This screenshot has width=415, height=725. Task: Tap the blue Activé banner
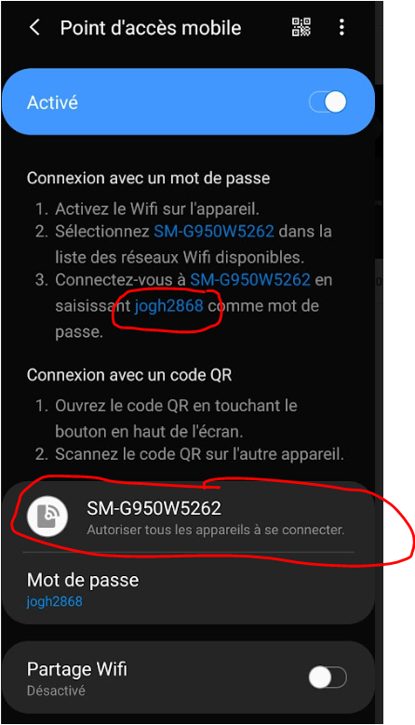189,101
